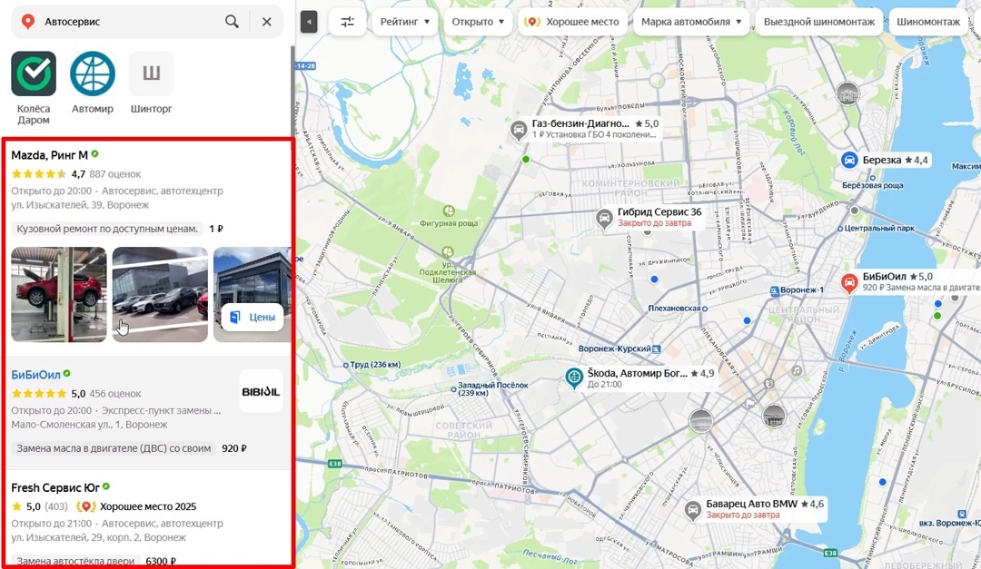981x569 pixels.
Task: Open the Рейтинг dropdown filter
Action: tap(405, 22)
